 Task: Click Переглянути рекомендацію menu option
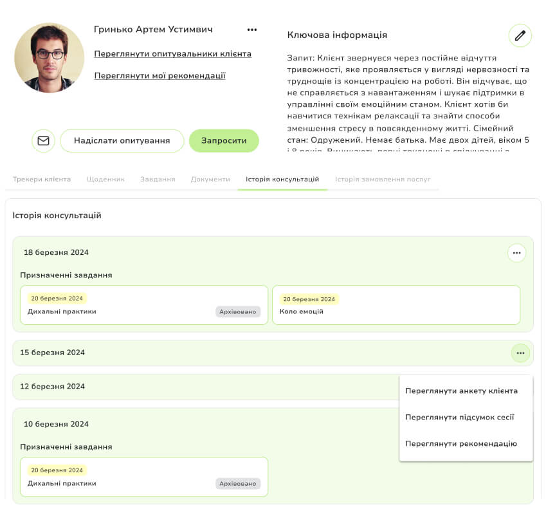point(460,443)
